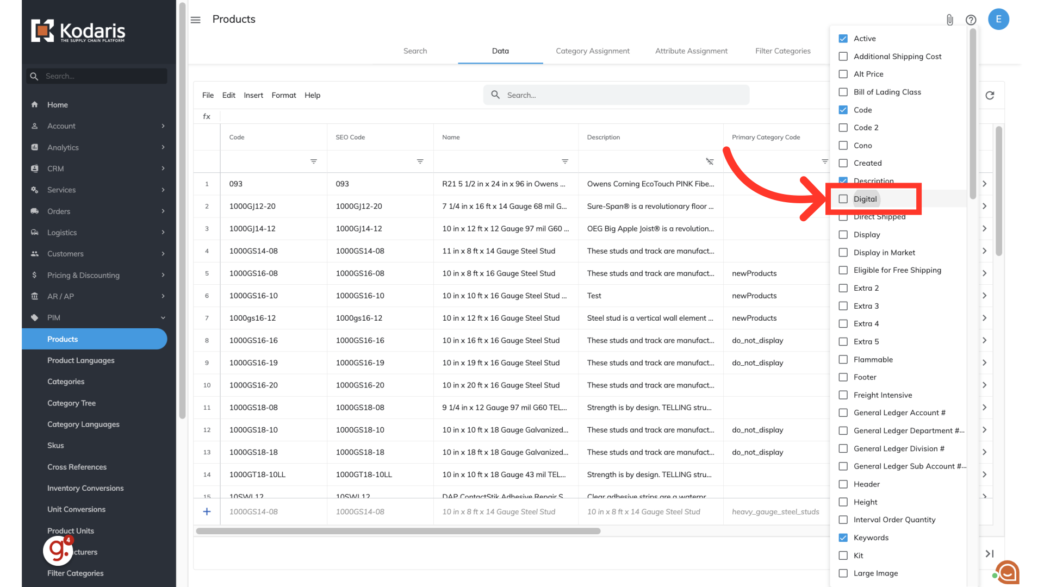Open Category Tree in sidebar
The height and width of the screenshot is (587, 1044).
click(71, 403)
